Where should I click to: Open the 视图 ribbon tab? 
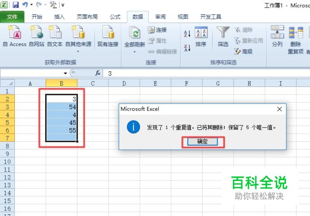coord(183,17)
